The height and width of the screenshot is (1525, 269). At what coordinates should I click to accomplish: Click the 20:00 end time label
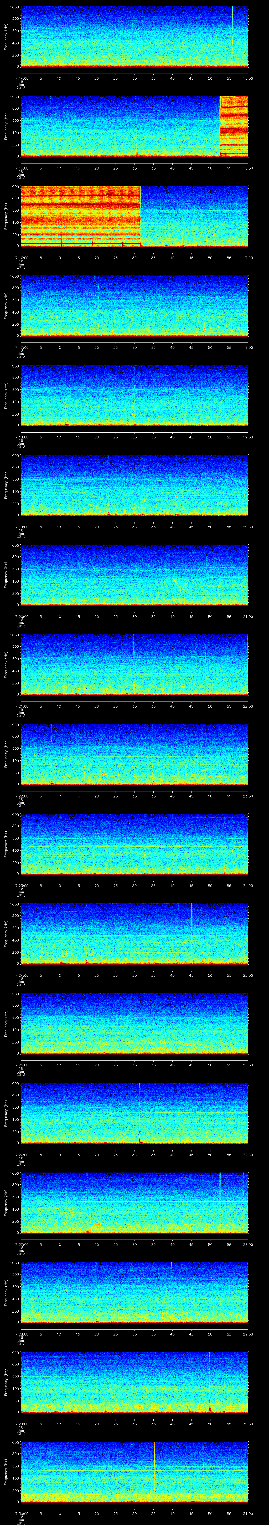tap(248, 527)
